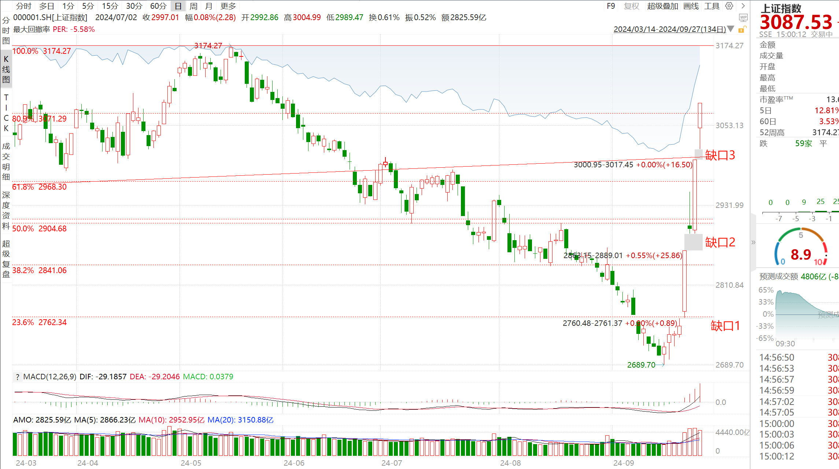
Task: Open the chart settings gear icon
Action: pyautogui.click(x=729, y=6)
